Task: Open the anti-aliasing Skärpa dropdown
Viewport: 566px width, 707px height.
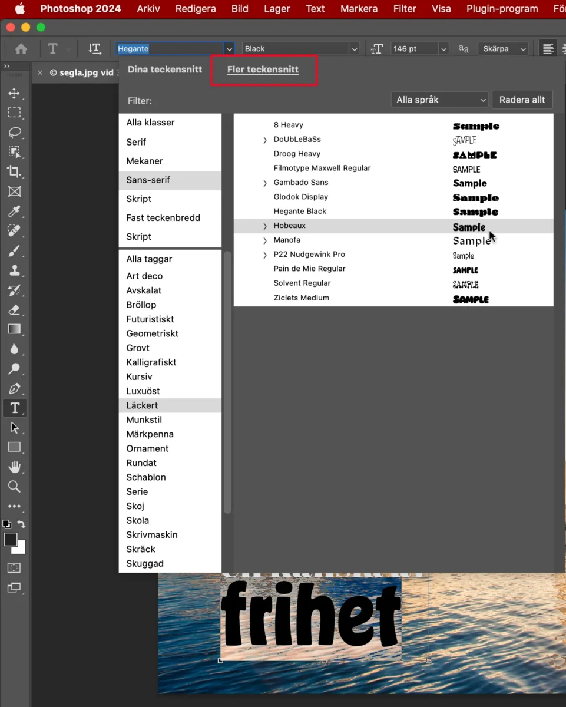Action: click(x=502, y=49)
